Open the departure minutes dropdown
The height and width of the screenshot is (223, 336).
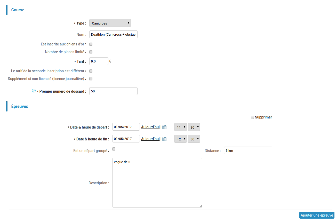point(194,127)
